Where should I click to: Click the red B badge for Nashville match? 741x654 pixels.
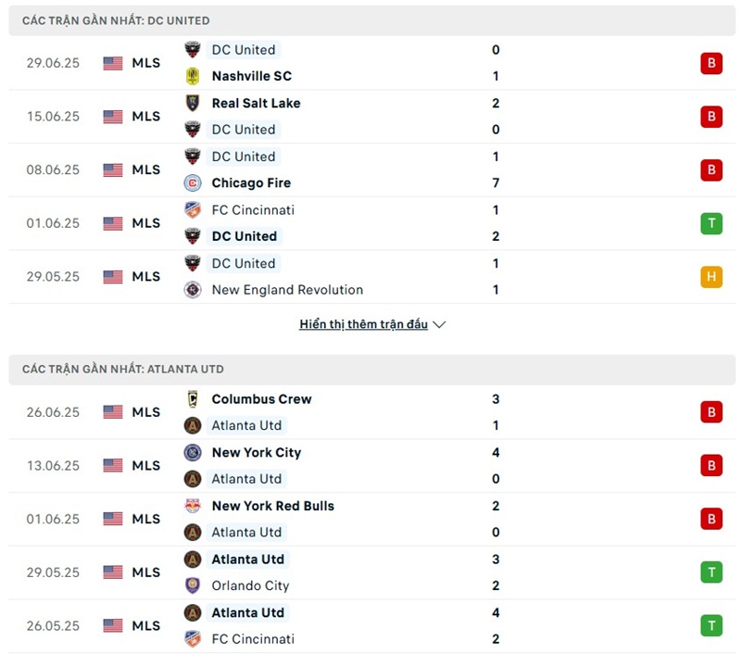(x=711, y=63)
